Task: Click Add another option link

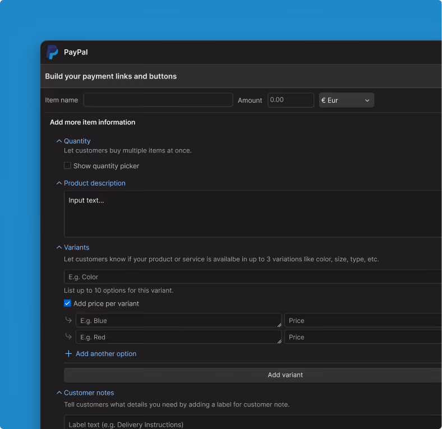Action: tap(106, 354)
